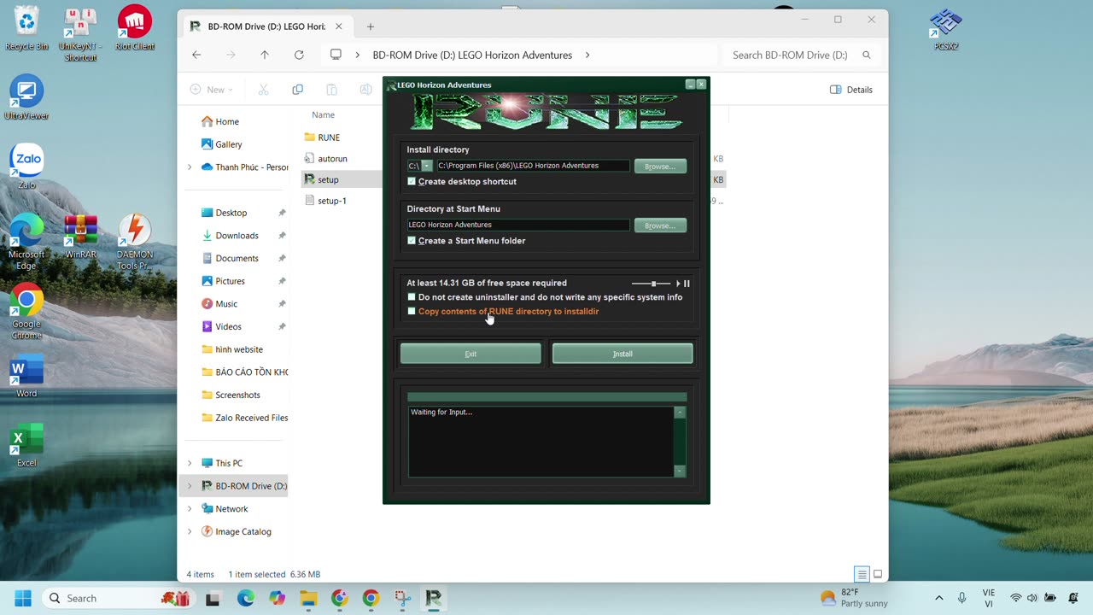Open Microsoft Edge desktop icon
This screenshot has height=615, width=1093.
click(x=26, y=242)
